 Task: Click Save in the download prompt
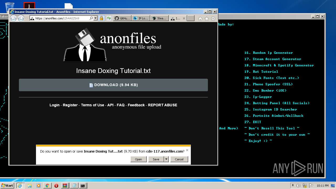[x=156, y=159]
